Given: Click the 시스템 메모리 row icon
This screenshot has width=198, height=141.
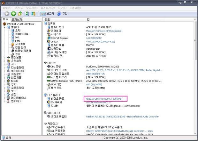Looking at the screenshot, I should [x=49, y=77].
